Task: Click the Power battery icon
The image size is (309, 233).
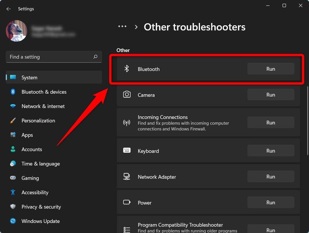Action: pos(127,202)
